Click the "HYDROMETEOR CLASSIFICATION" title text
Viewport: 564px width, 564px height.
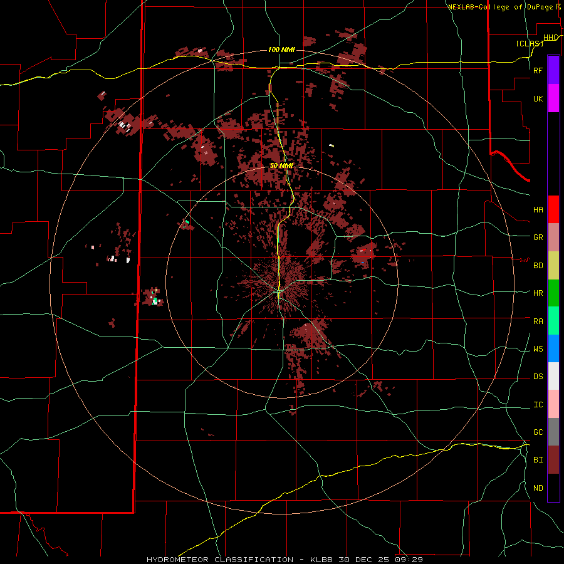pos(221,560)
